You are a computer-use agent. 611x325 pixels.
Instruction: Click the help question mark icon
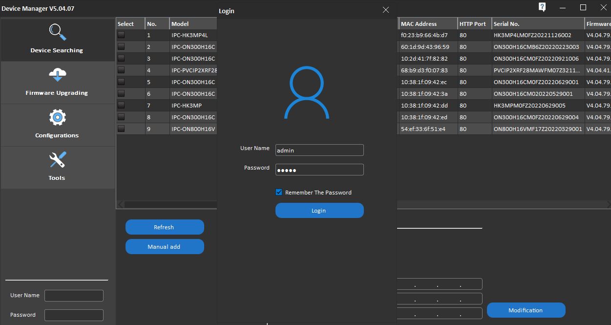click(x=542, y=7)
